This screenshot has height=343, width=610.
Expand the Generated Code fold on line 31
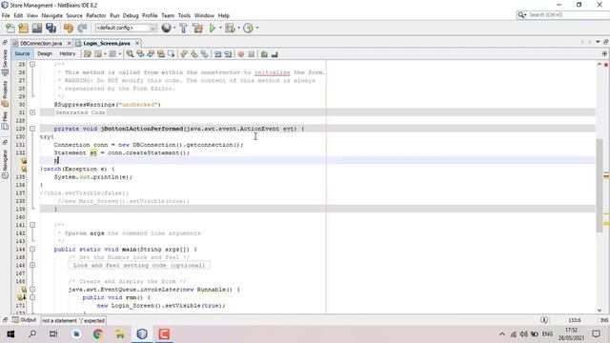point(32,112)
